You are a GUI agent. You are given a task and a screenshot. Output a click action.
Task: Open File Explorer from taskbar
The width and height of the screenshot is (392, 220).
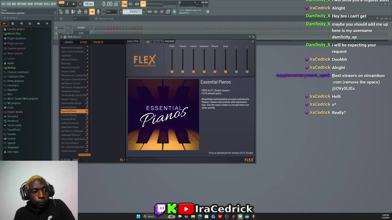coord(193,216)
